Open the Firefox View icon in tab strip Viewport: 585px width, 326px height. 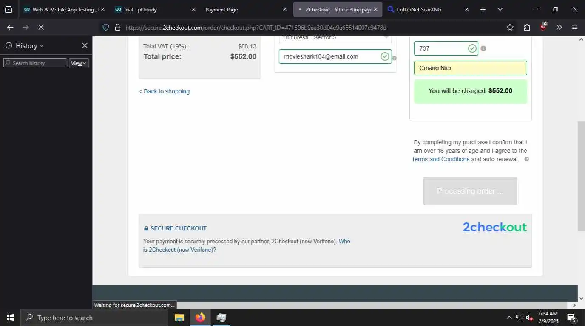point(9,9)
